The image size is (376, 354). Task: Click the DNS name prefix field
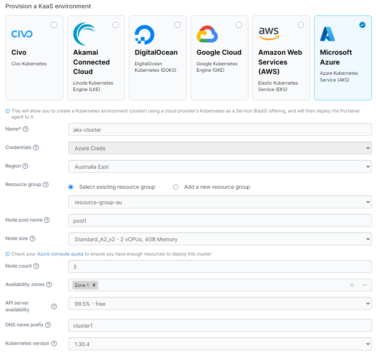point(220,325)
